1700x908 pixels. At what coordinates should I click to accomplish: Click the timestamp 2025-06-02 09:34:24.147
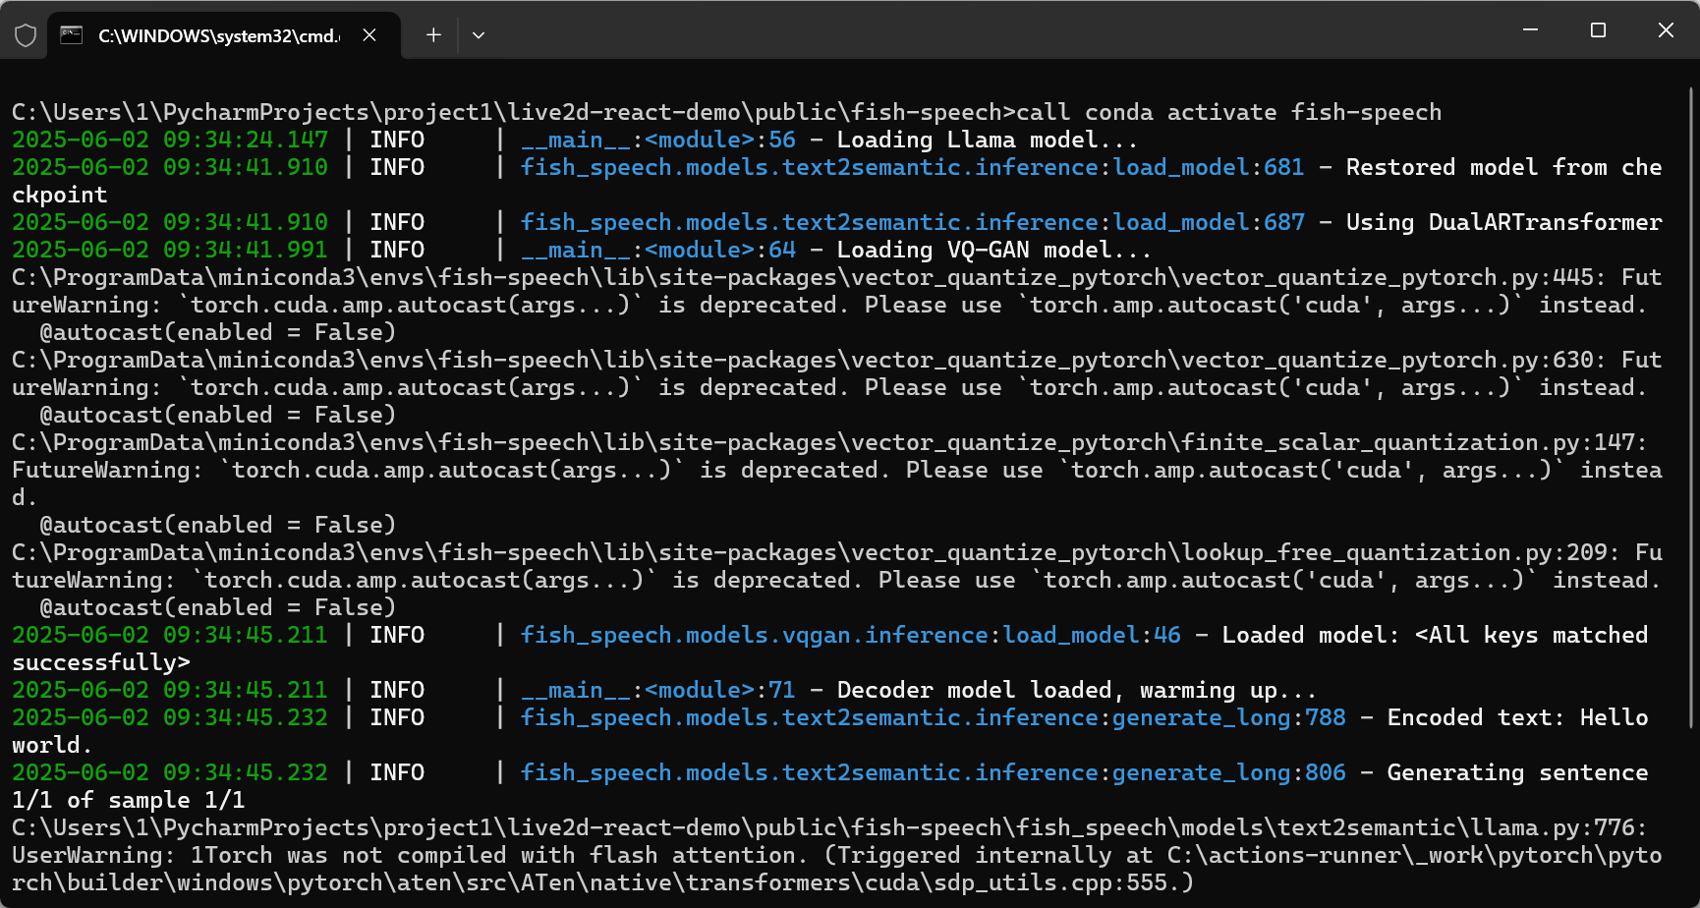(168, 140)
